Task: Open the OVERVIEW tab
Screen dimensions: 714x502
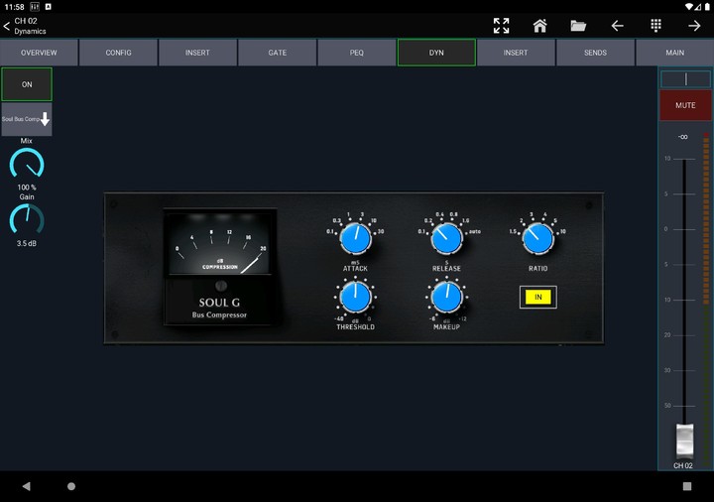Action: click(39, 53)
